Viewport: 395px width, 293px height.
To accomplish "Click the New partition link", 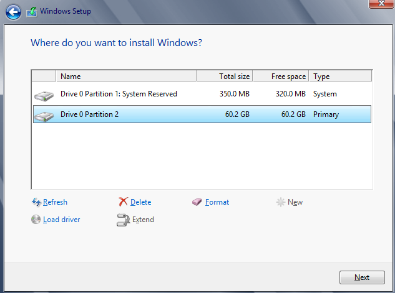I will (x=295, y=202).
